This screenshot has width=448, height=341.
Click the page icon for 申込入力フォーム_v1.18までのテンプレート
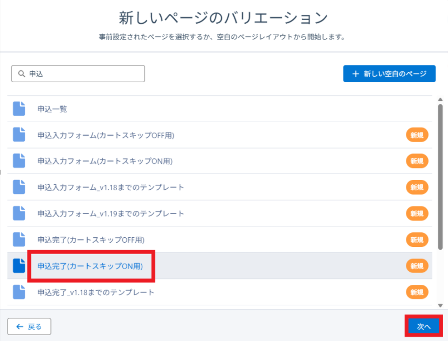19,187
